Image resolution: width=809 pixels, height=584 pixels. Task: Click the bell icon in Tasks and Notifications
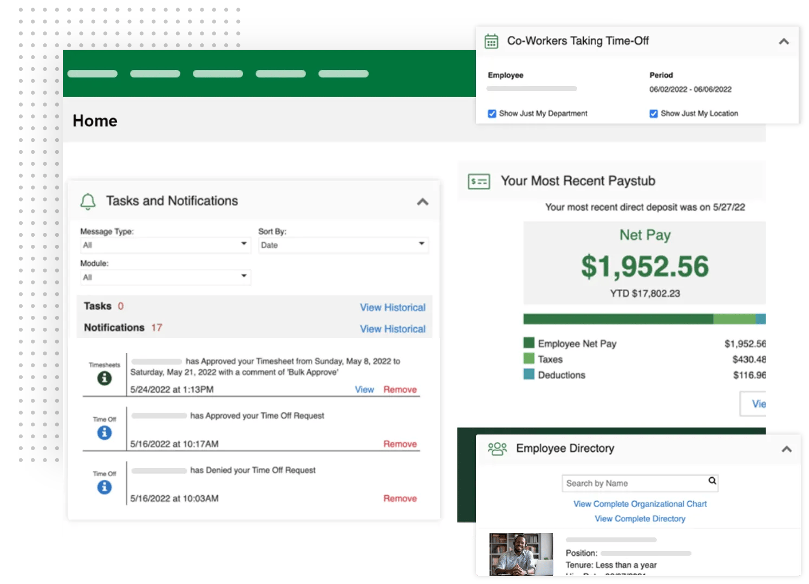click(88, 201)
